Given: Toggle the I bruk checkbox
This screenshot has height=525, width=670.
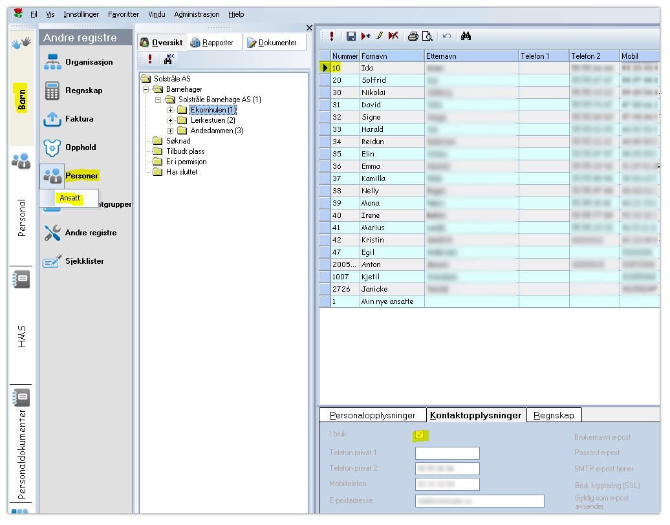Looking at the screenshot, I should (419, 434).
